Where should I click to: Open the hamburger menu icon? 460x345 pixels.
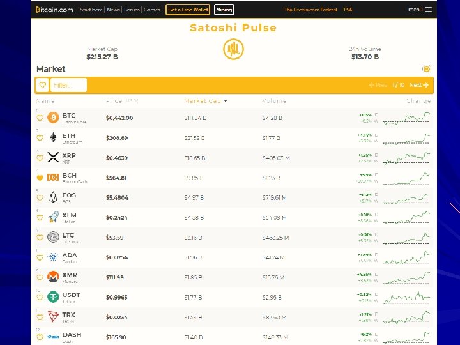[429, 10]
